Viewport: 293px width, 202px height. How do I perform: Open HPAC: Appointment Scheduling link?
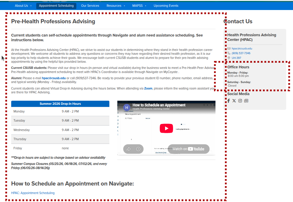(x=33, y=193)
